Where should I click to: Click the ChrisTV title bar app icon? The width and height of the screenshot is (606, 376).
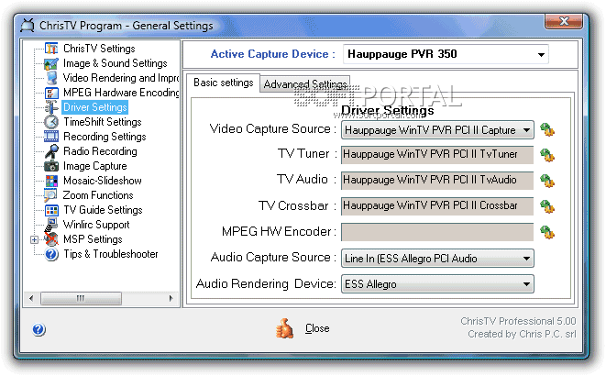[28, 26]
